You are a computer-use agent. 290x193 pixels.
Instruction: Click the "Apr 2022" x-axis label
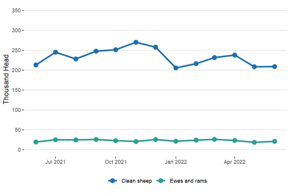click(x=235, y=162)
